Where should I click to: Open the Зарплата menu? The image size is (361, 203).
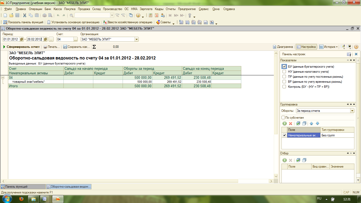click(x=146, y=9)
